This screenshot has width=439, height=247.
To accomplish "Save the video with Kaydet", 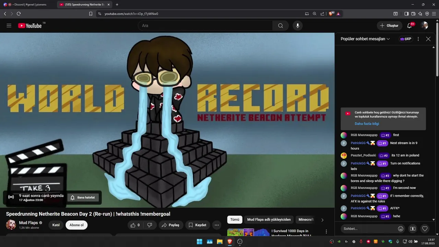I will pyautogui.click(x=198, y=225).
